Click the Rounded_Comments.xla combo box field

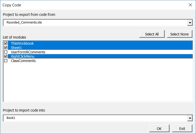[95, 22]
